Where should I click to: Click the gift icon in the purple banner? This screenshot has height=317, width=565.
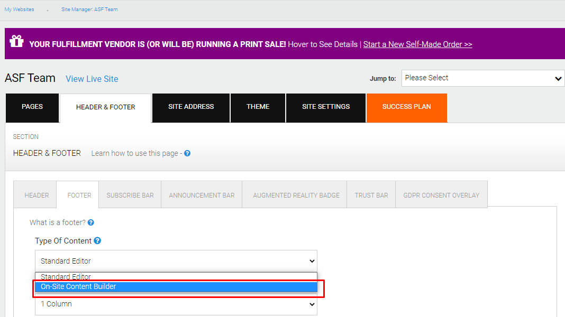point(16,41)
